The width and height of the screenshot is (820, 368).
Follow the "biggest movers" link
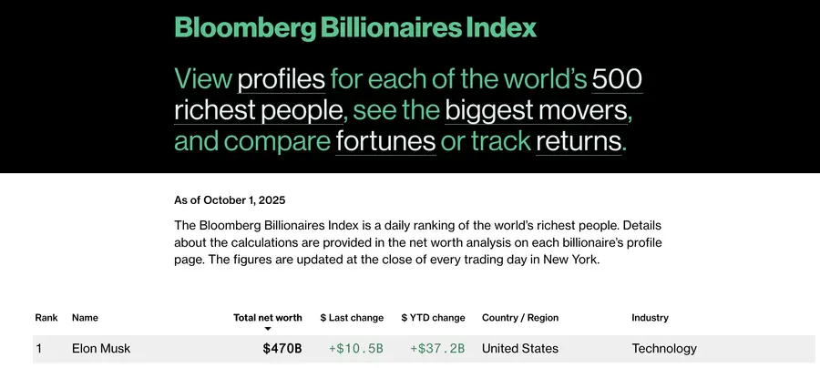537,110
